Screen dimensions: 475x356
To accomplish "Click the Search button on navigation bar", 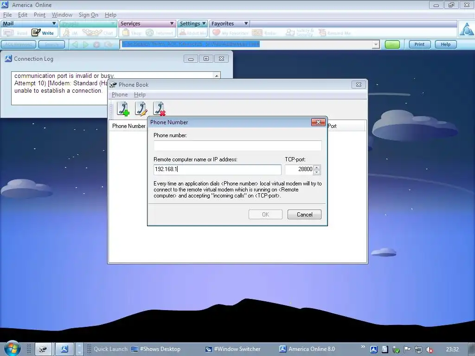I will click(51, 44).
